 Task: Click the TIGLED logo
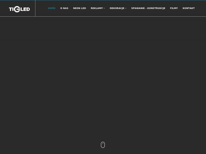point(19,9)
